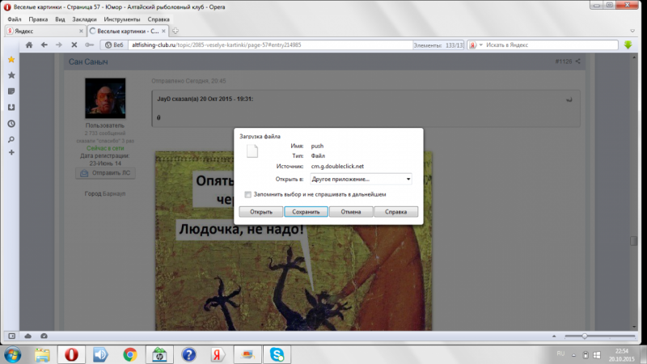Open Windows Explorer from the taskbar
Screen dimensions: 647x364
tap(42, 355)
